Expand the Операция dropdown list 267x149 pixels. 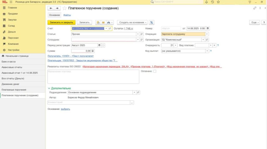(207, 34)
